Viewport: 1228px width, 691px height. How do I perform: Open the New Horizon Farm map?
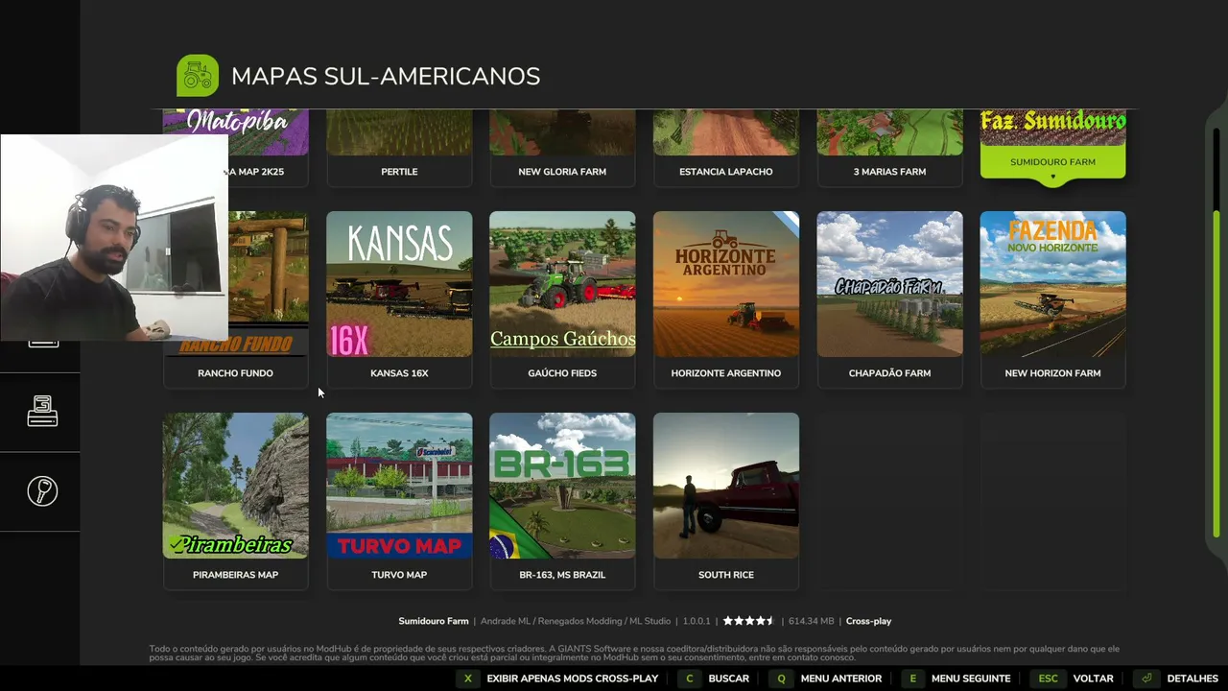pyautogui.click(x=1052, y=299)
